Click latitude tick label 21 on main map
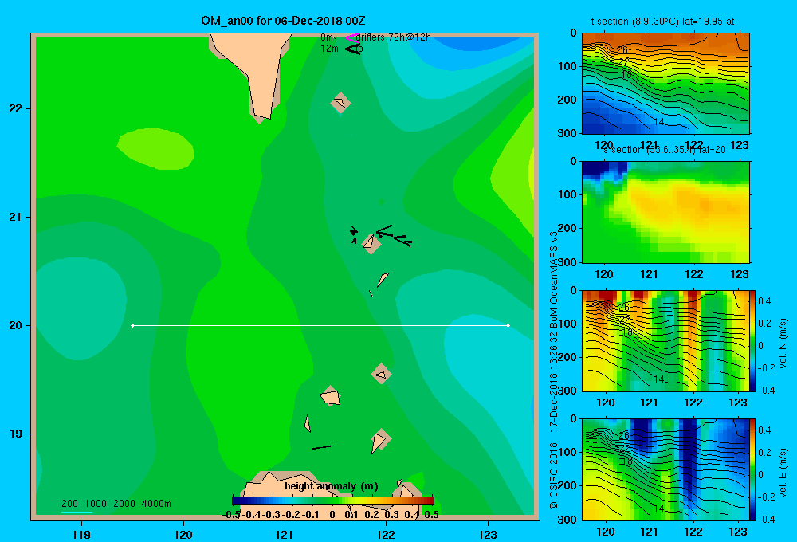This screenshot has height=542, width=797. tap(15, 217)
